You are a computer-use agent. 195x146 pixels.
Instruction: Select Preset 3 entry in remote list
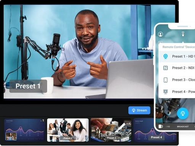click(x=177, y=80)
